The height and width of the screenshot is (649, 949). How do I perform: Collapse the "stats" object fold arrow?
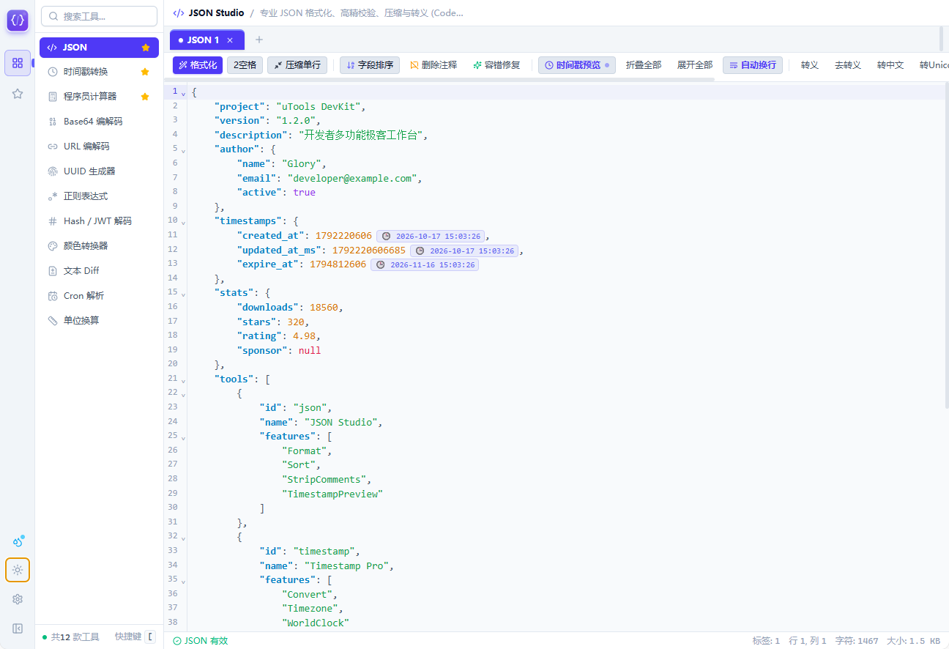(x=183, y=294)
